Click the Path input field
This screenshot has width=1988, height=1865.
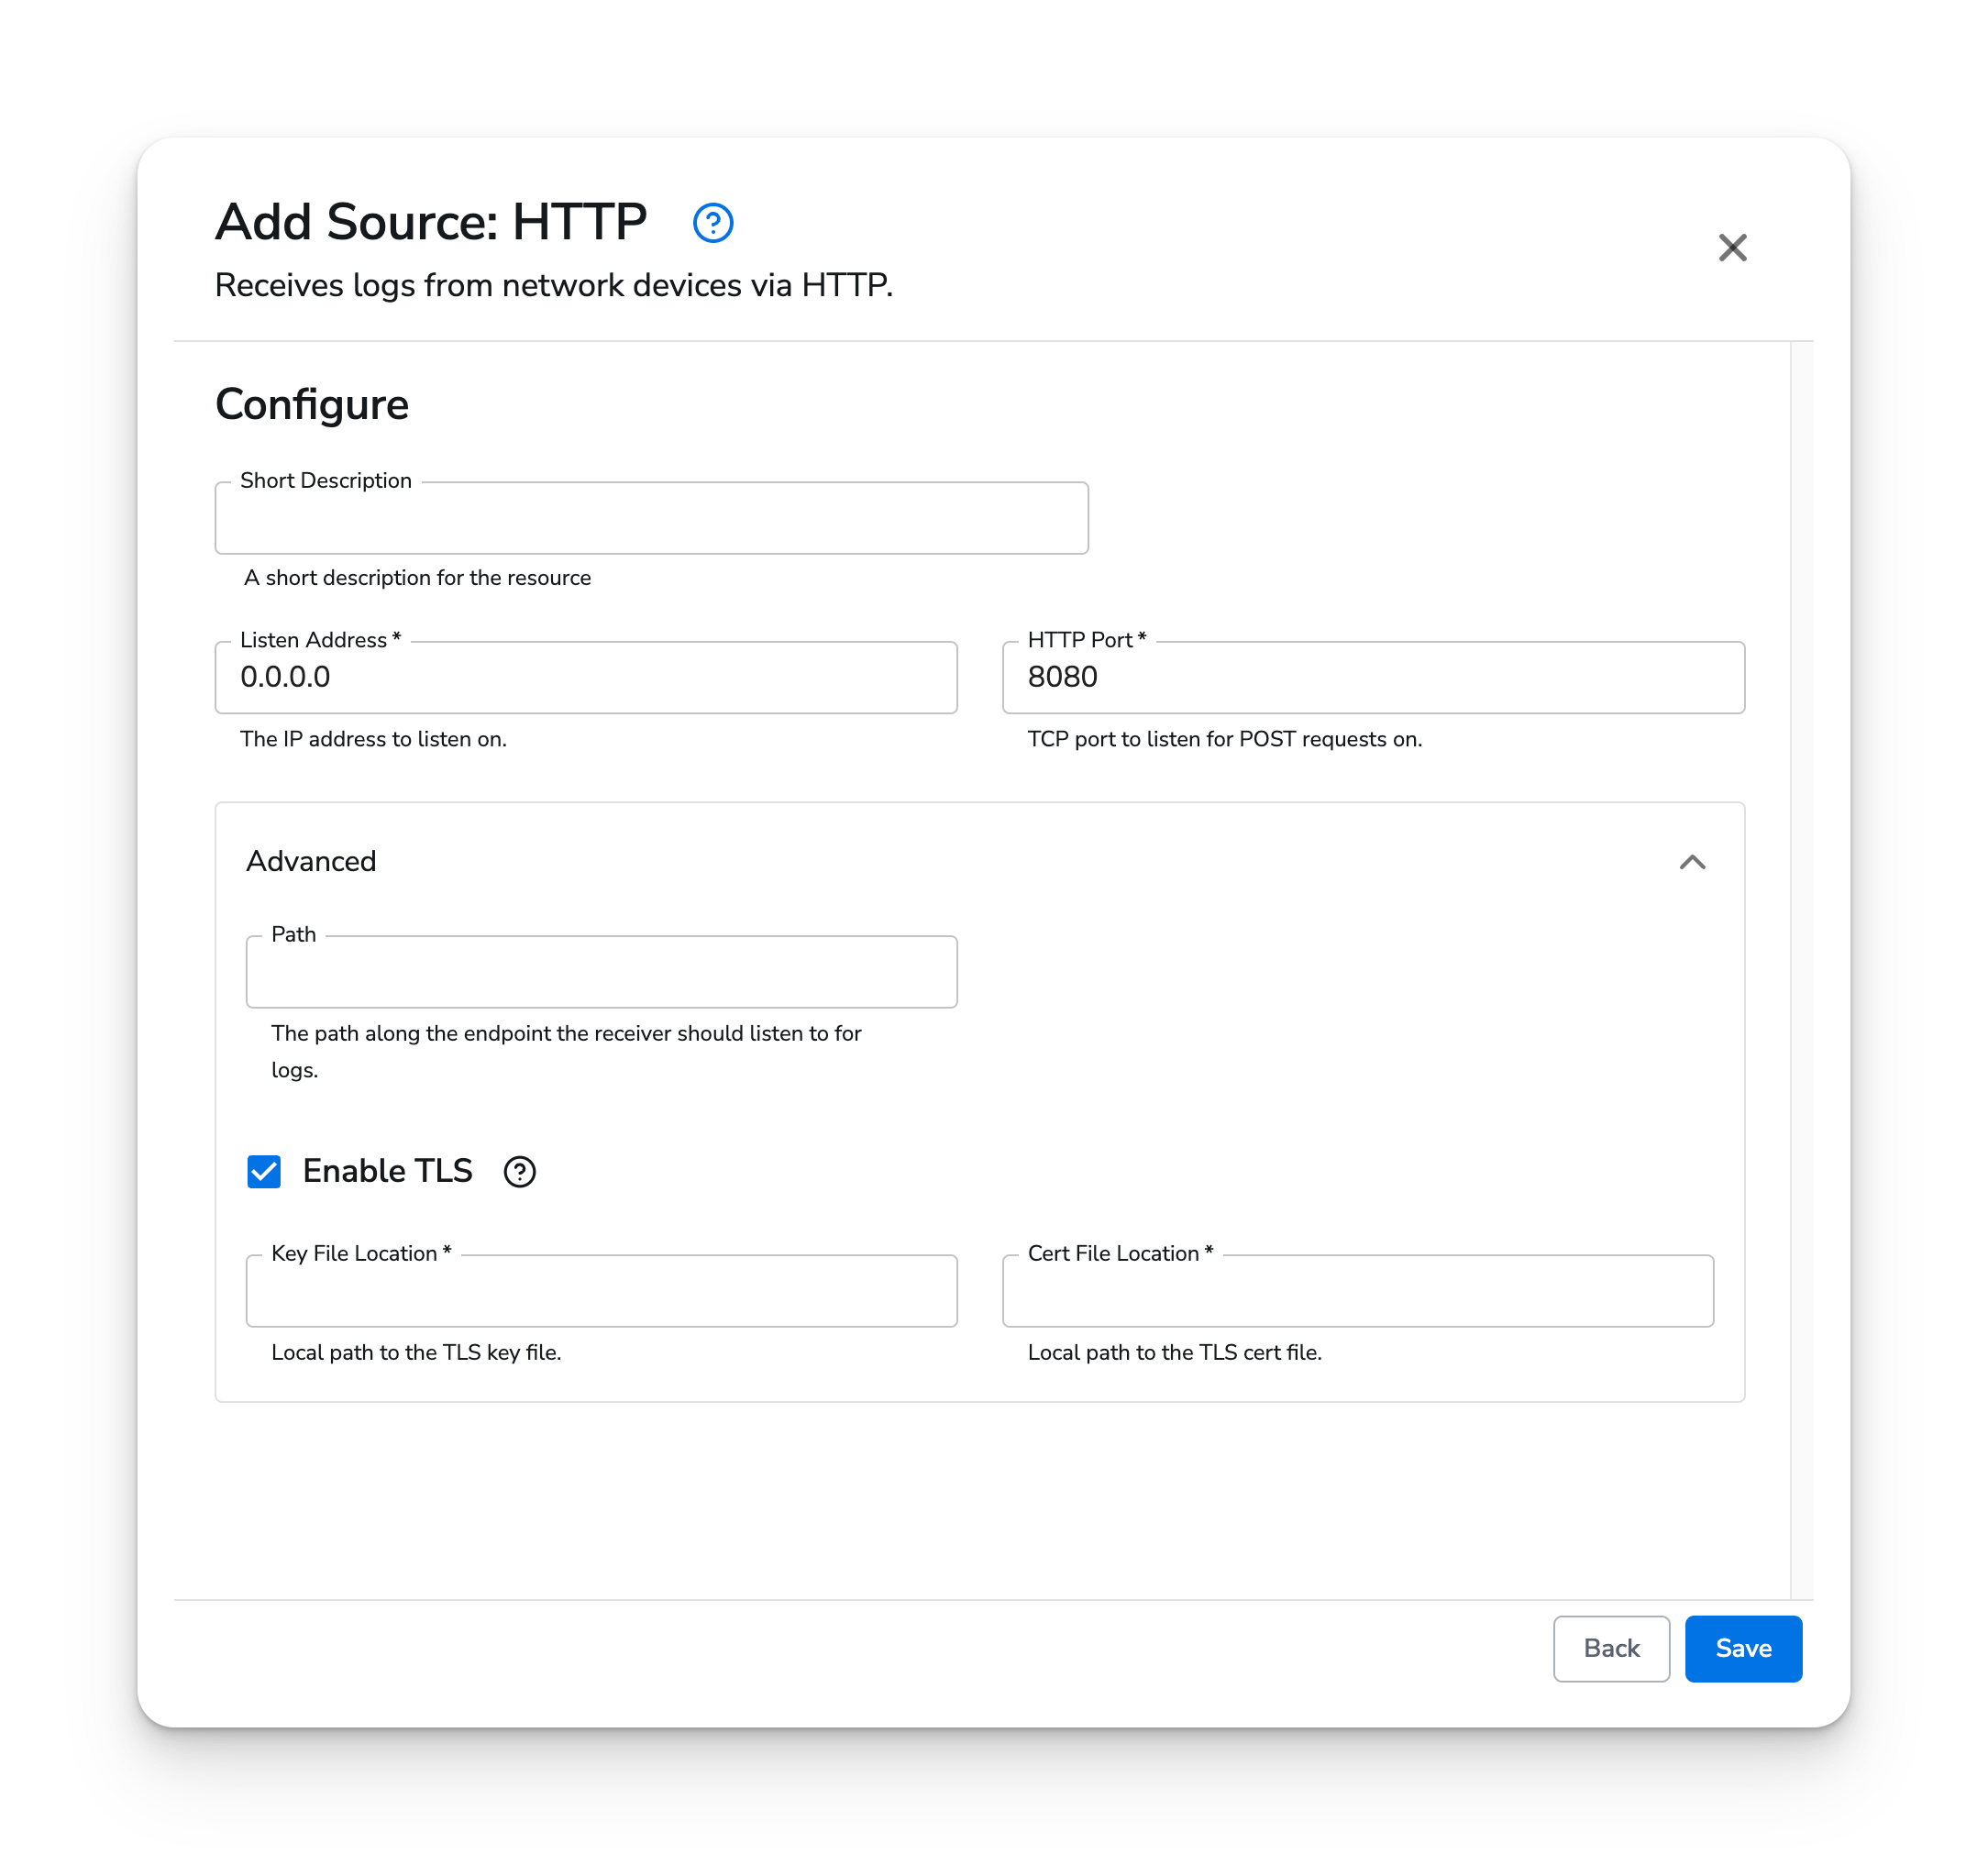(x=603, y=971)
